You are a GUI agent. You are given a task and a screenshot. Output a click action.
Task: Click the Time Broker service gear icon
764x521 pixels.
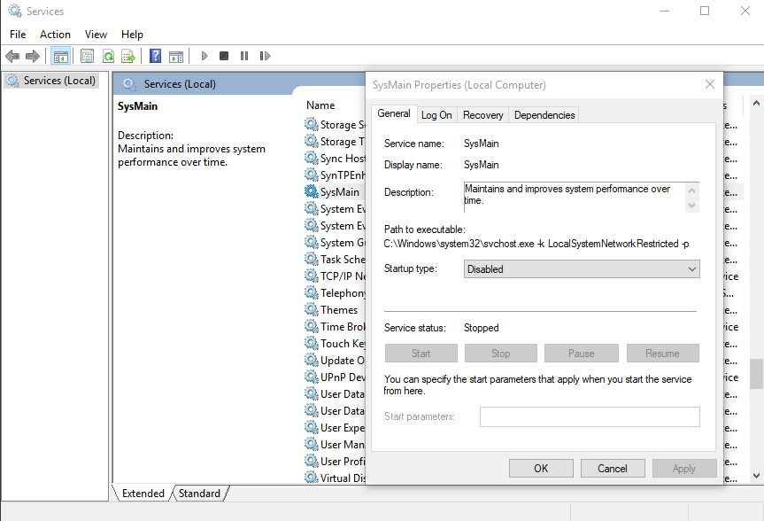pyautogui.click(x=312, y=326)
